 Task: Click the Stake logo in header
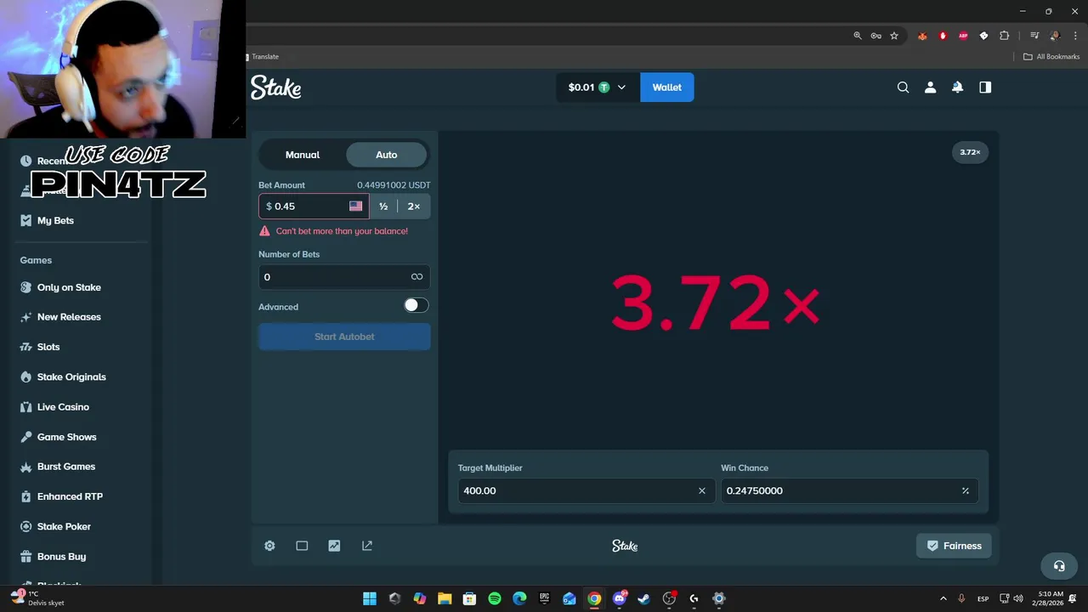click(x=275, y=88)
